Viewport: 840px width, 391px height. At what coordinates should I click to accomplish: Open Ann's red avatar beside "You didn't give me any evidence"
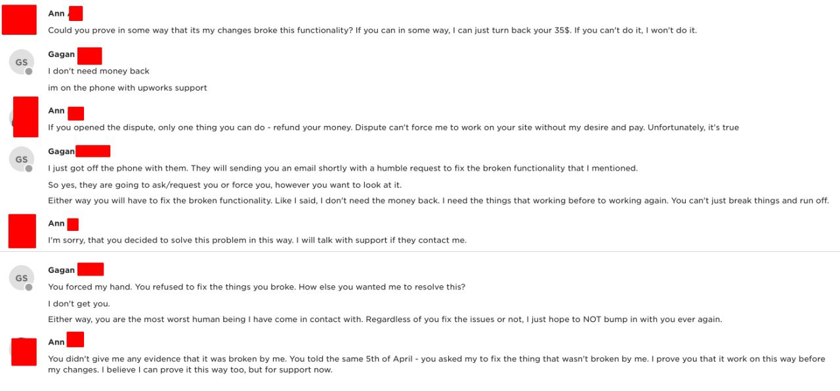(24, 352)
